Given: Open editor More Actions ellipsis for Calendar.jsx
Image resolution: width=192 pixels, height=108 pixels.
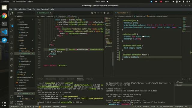Looking at the screenshot, I should (x=111, y=13).
